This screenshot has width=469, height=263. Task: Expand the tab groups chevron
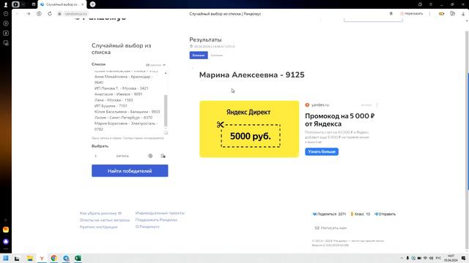click(x=23, y=4)
